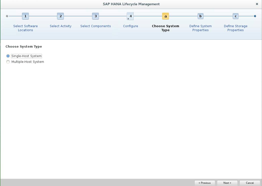Click step 2 Select Activity icon
The image size is (262, 186).
point(60,16)
